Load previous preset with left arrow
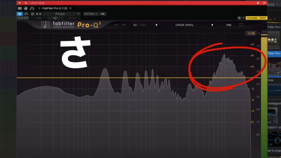Image resolution: width=281 pixels, height=158 pixels. pyautogui.click(x=37, y=14)
